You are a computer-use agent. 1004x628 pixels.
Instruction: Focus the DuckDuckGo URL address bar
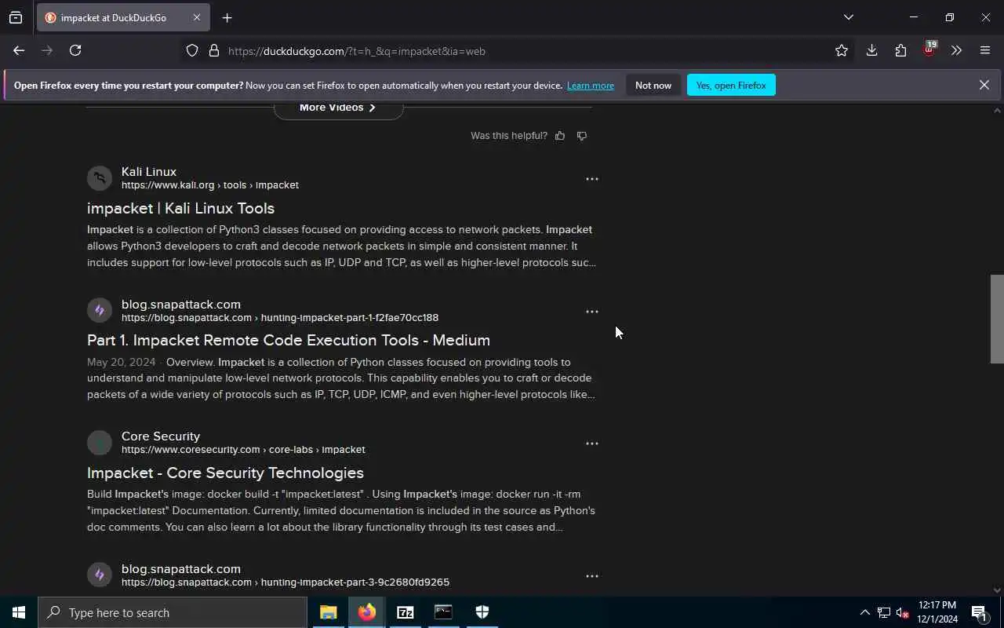tap(518, 51)
